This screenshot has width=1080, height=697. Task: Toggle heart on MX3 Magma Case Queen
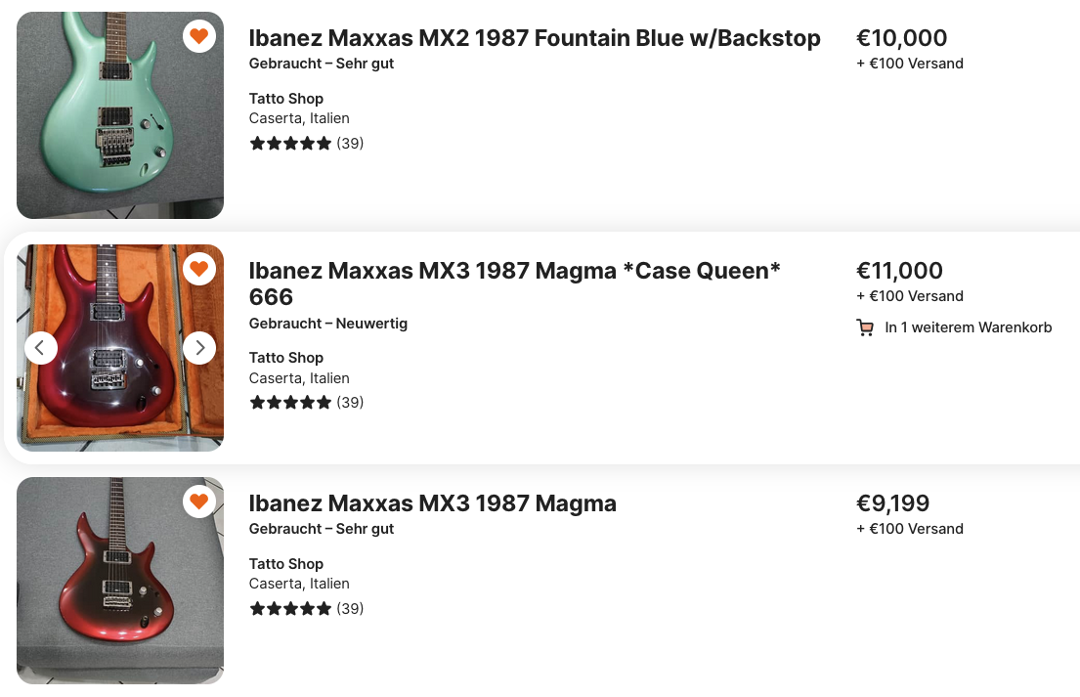tap(199, 269)
